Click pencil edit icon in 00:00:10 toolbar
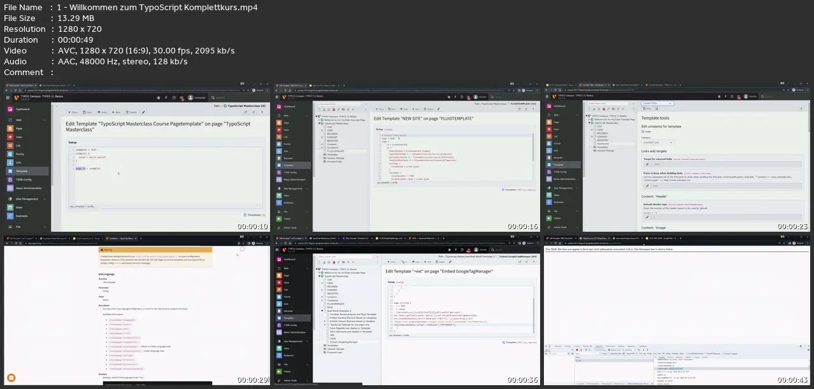814x389 pixels. coord(143,112)
